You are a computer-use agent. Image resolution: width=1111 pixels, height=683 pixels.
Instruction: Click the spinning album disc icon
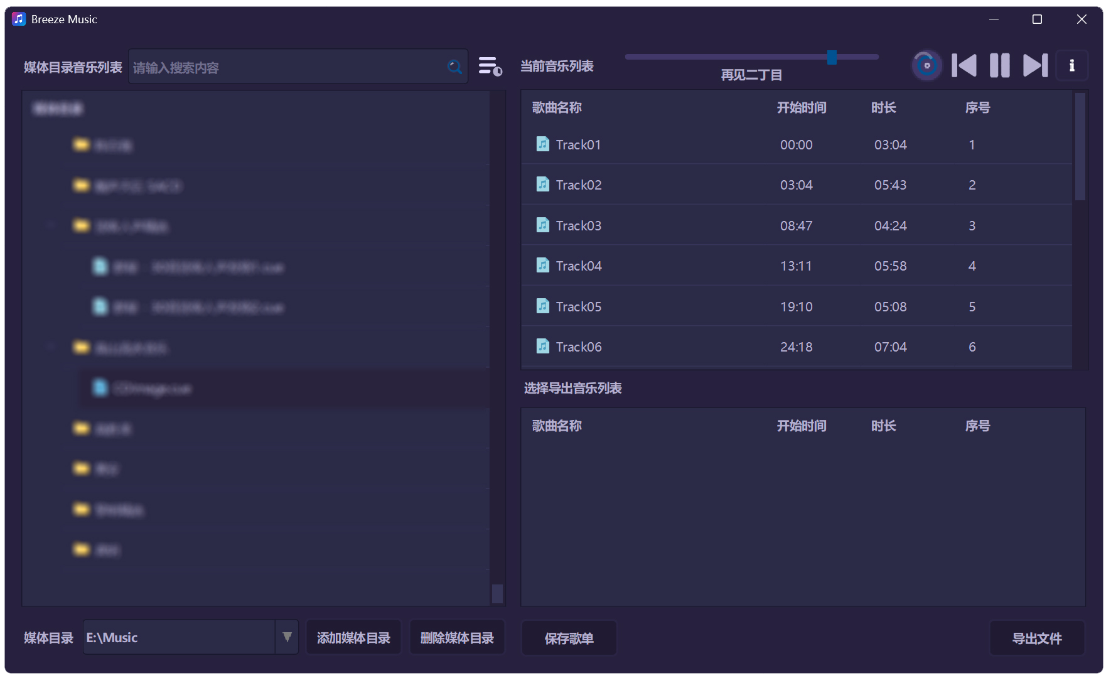coord(926,65)
